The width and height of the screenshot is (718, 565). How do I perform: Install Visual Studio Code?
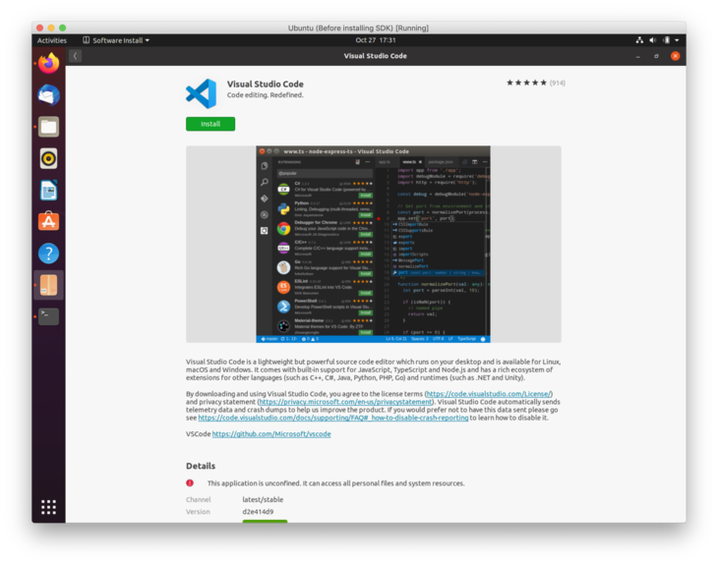click(x=210, y=124)
